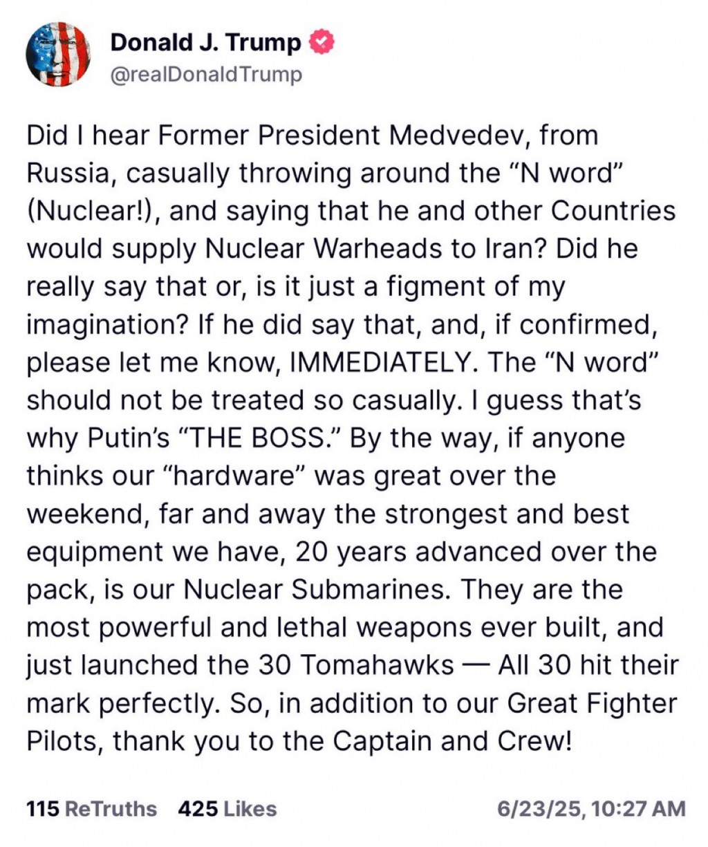Click the closing phrase "Captain and Crew!"
Viewport: 708px width, 847px height.
click(x=451, y=741)
